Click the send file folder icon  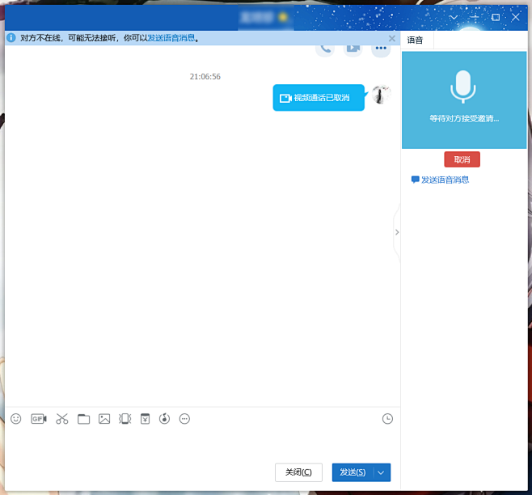coord(83,419)
